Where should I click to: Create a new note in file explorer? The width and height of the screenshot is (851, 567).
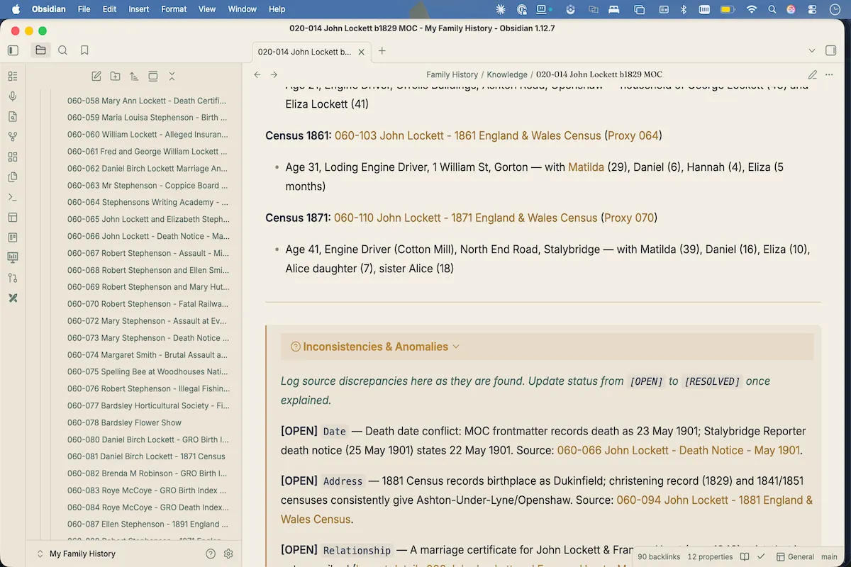(96, 76)
